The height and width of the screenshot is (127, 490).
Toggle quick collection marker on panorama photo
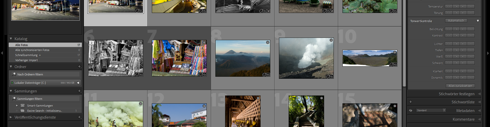395,53
